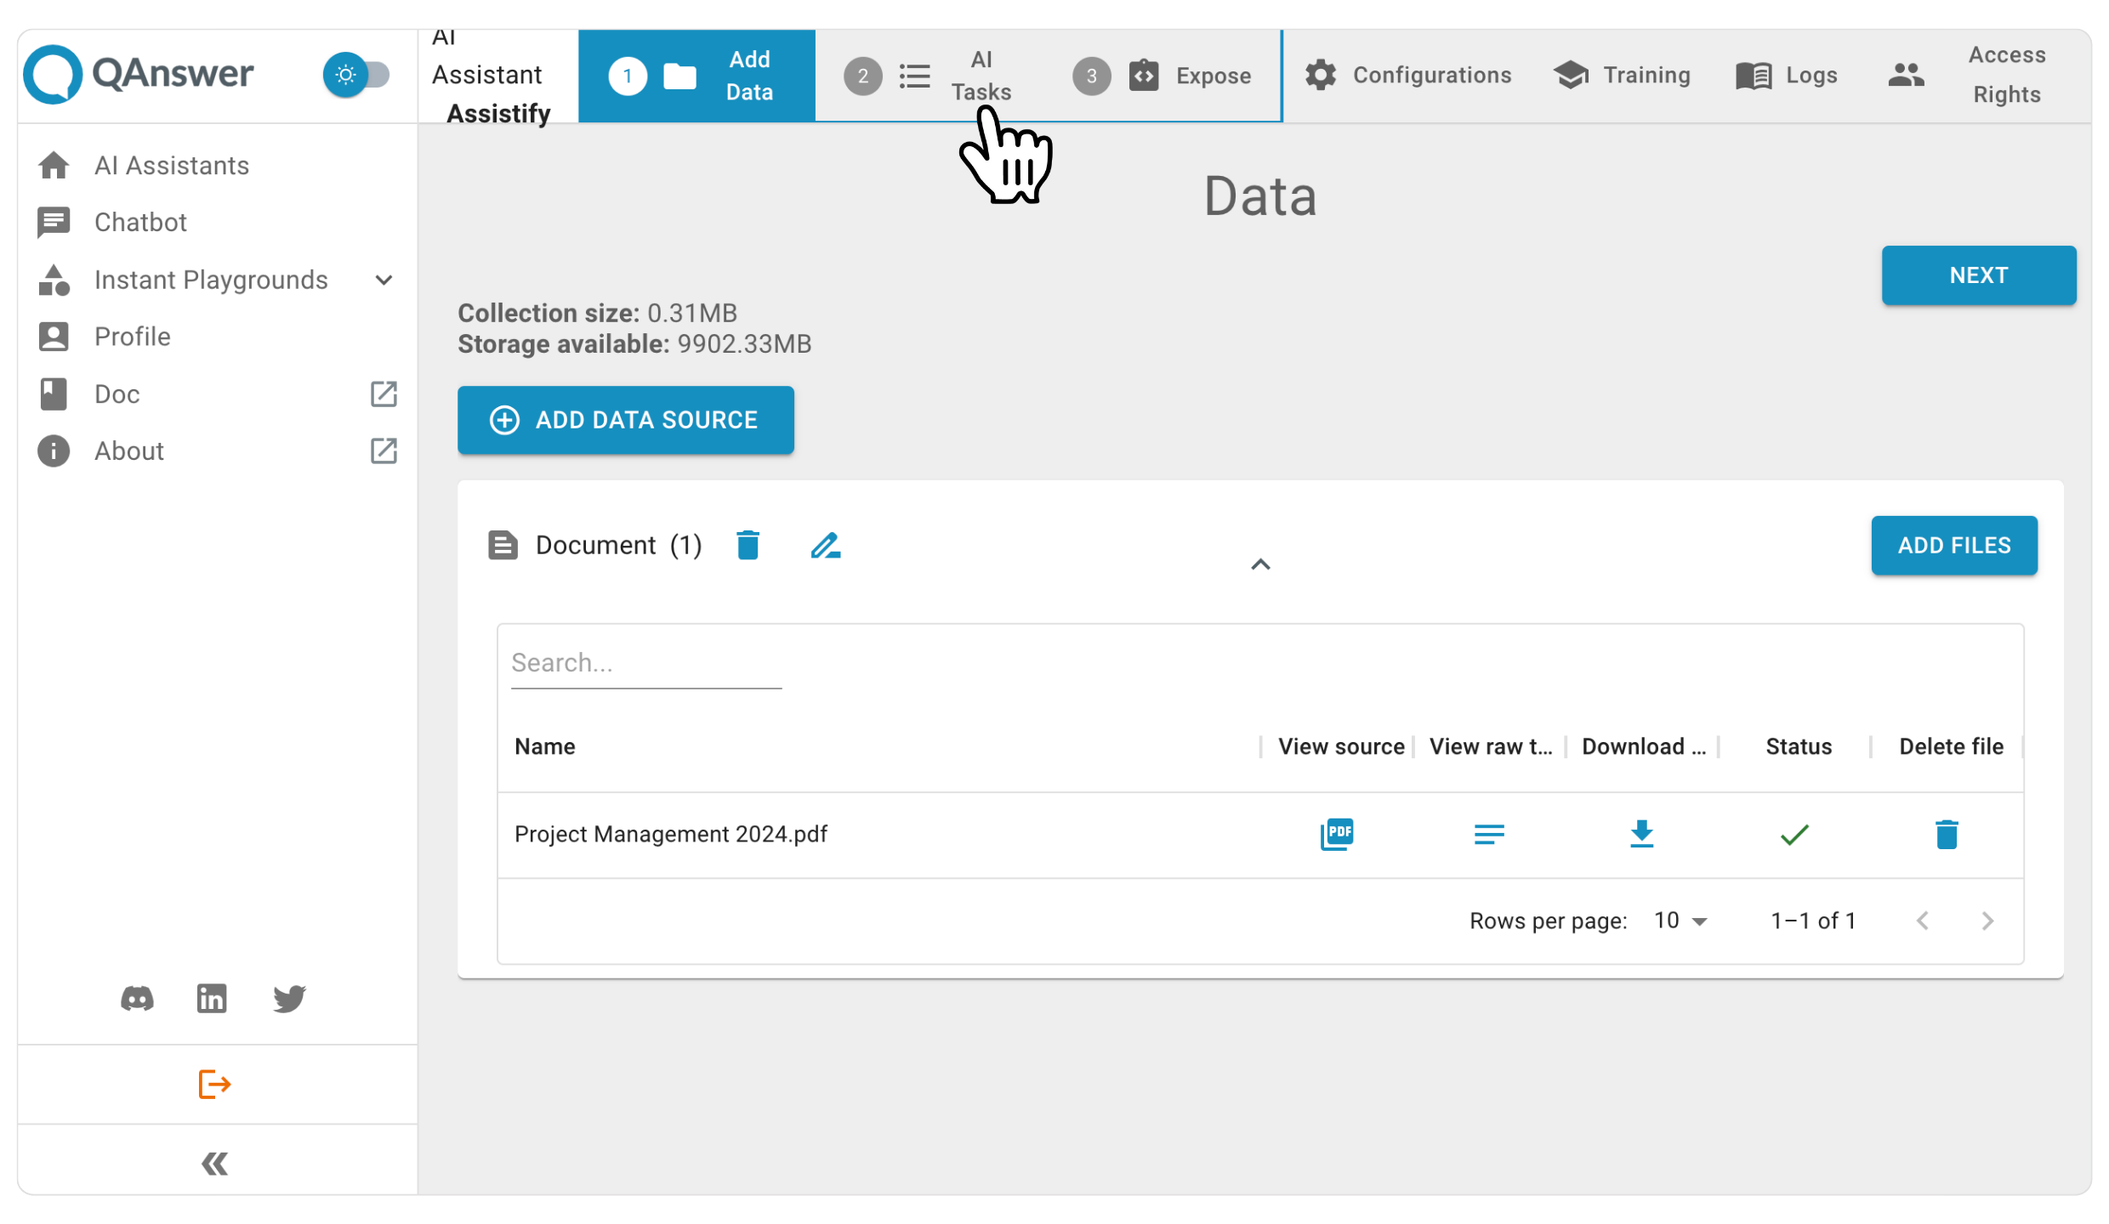
Task: View raw text of Project Management 2024.pdf
Action: coord(1489,834)
